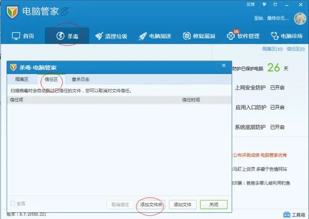Switch to the 信任区 dialog tab
The height and width of the screenshot is (219, 309).
tap(51, 79)
